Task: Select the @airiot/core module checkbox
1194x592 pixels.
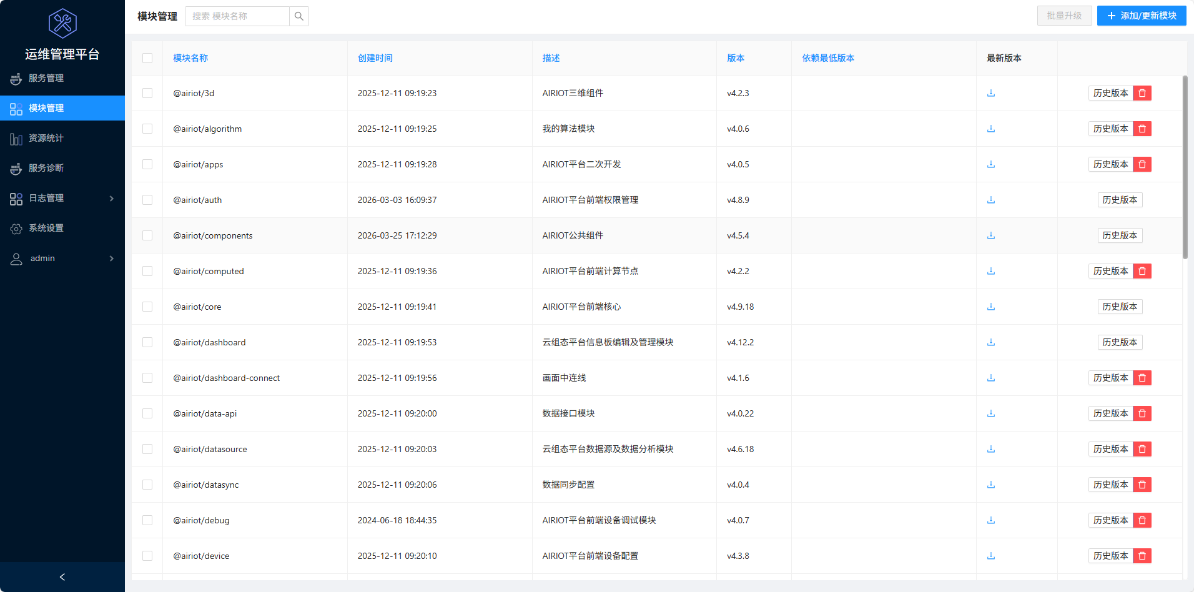Action: click(x=147, y=307)
